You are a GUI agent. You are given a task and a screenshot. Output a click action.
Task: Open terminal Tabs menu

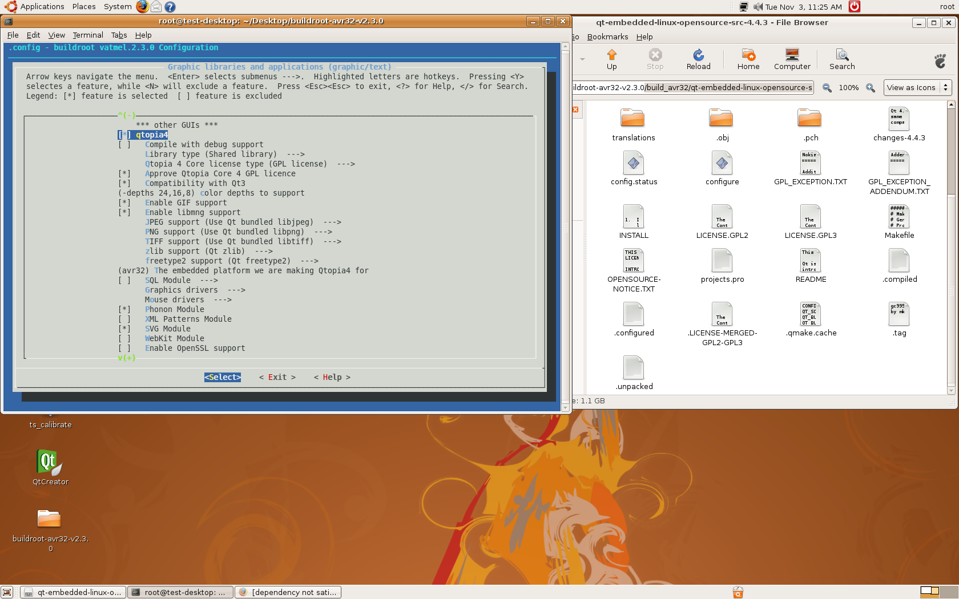pyautogui.click(x=119, y=35)
